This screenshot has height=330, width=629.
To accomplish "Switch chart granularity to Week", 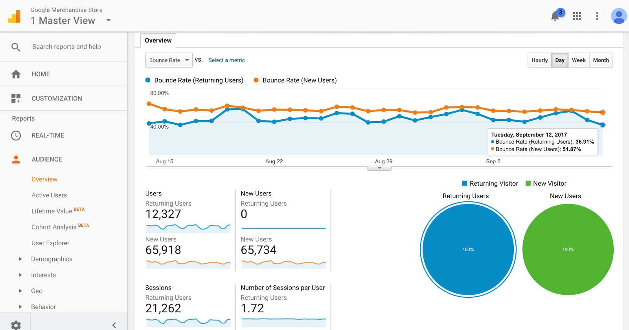I will point(579,60).
